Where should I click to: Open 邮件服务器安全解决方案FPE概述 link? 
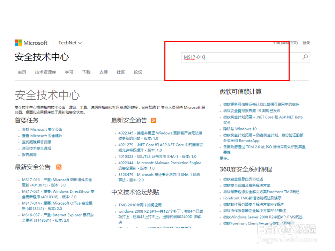click(x=253, y=204)
